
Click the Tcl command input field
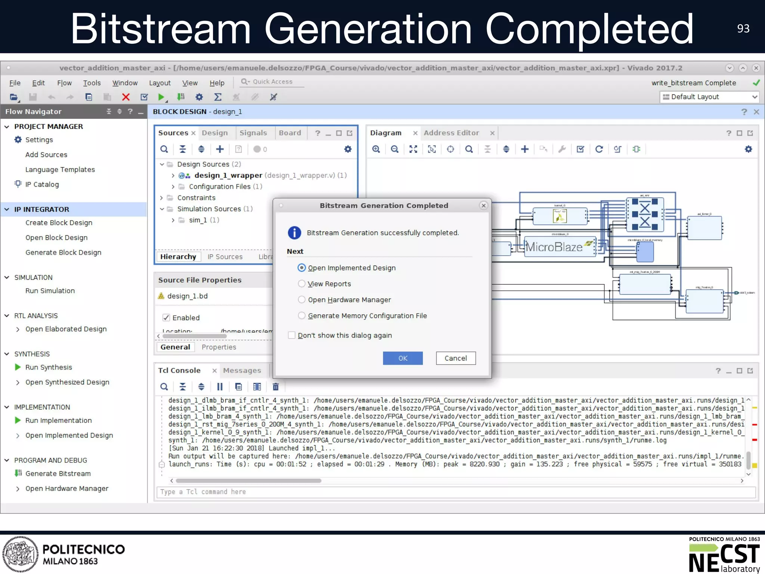(456, 492)
